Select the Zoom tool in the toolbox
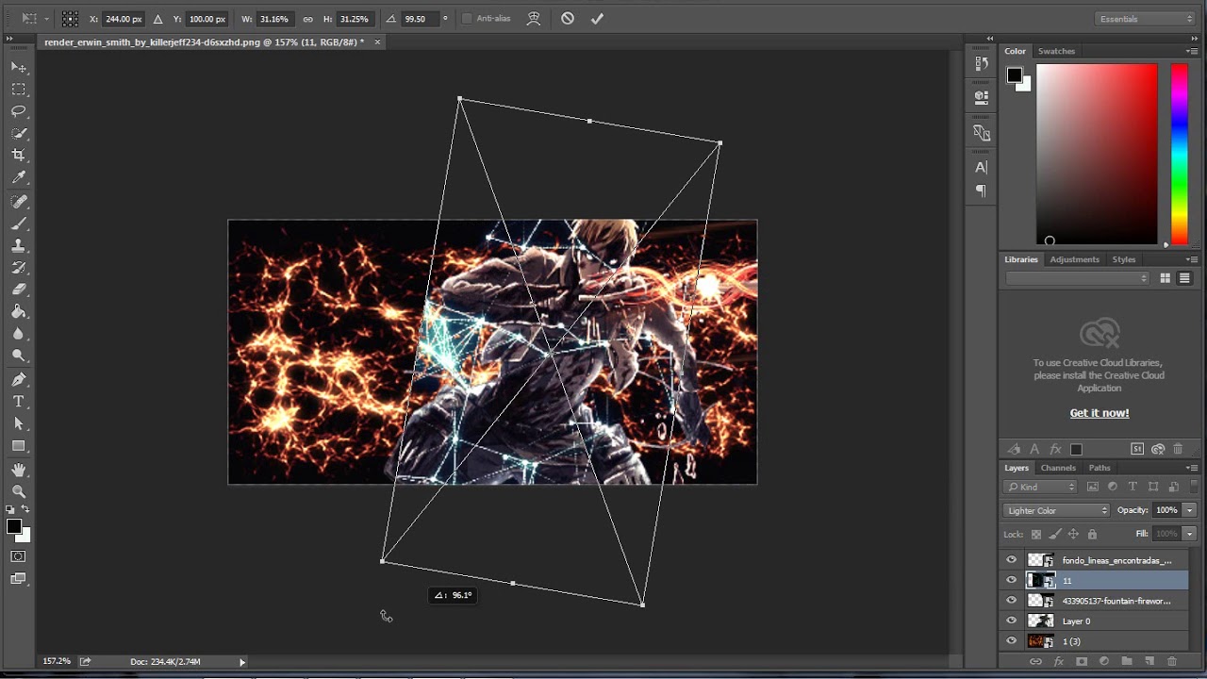1207x679 pixels. point(19,491)
